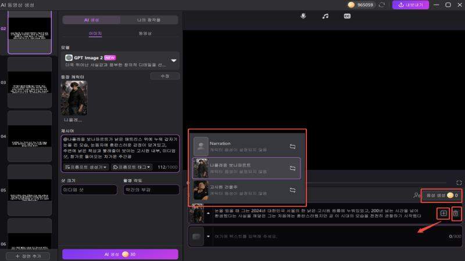Image resolution: width=465 pixels, height=261 pixels.
Task: Click the add-line plus icon
Action: click(443, 213)
